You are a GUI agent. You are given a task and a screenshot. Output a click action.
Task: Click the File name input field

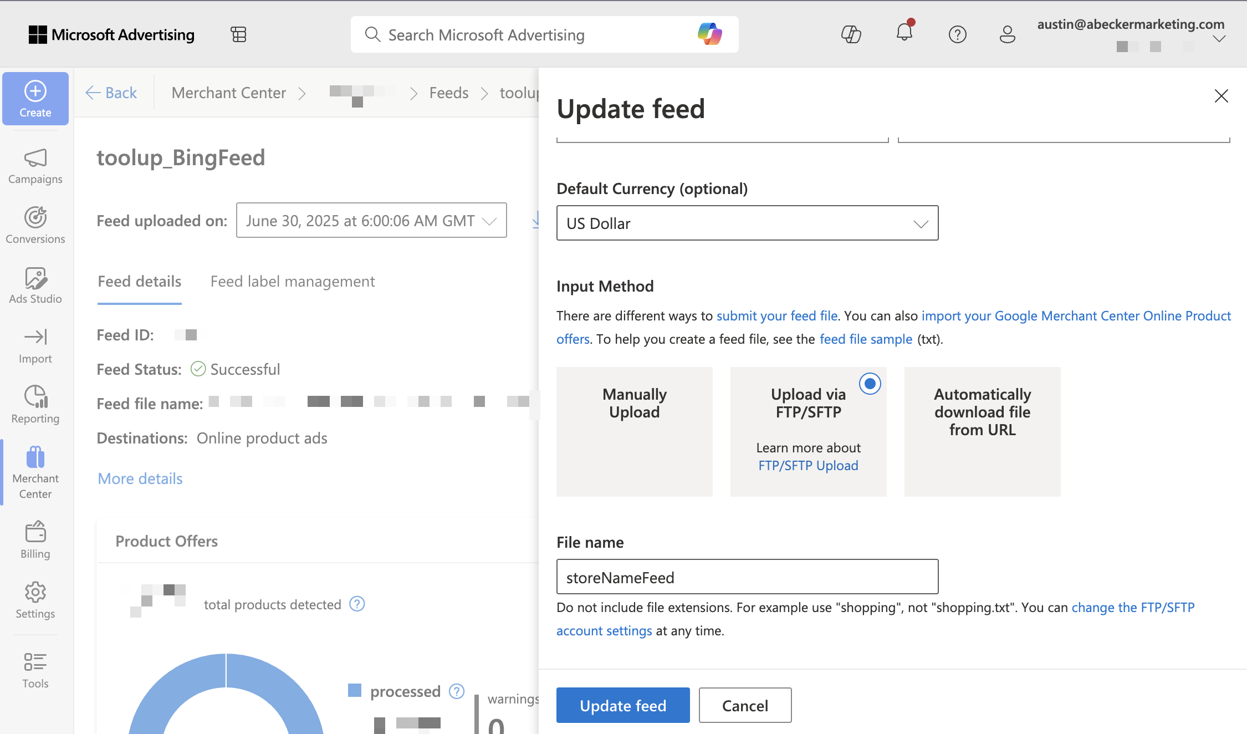coord(747,577)
